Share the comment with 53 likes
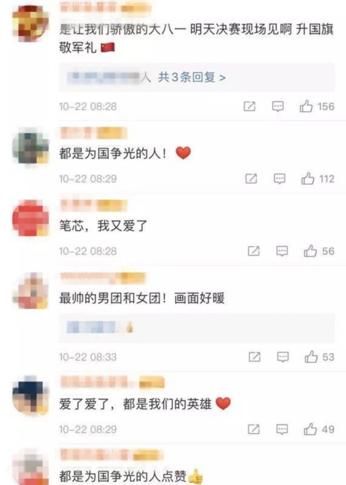Image resolution: width=346 pixels, height=485 pixels. click(255, 357)
